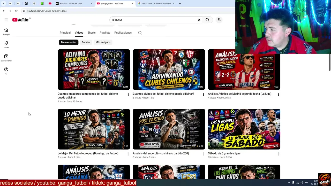Play the 'Adivino Jugadores Campeones' thumbnail

94,69
